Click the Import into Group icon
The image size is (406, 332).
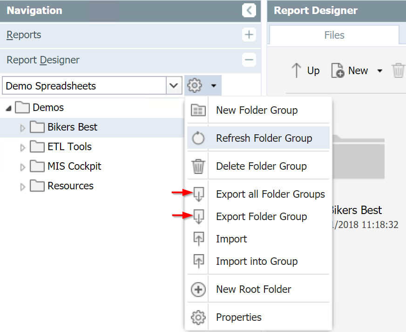[x=198, y=262]
